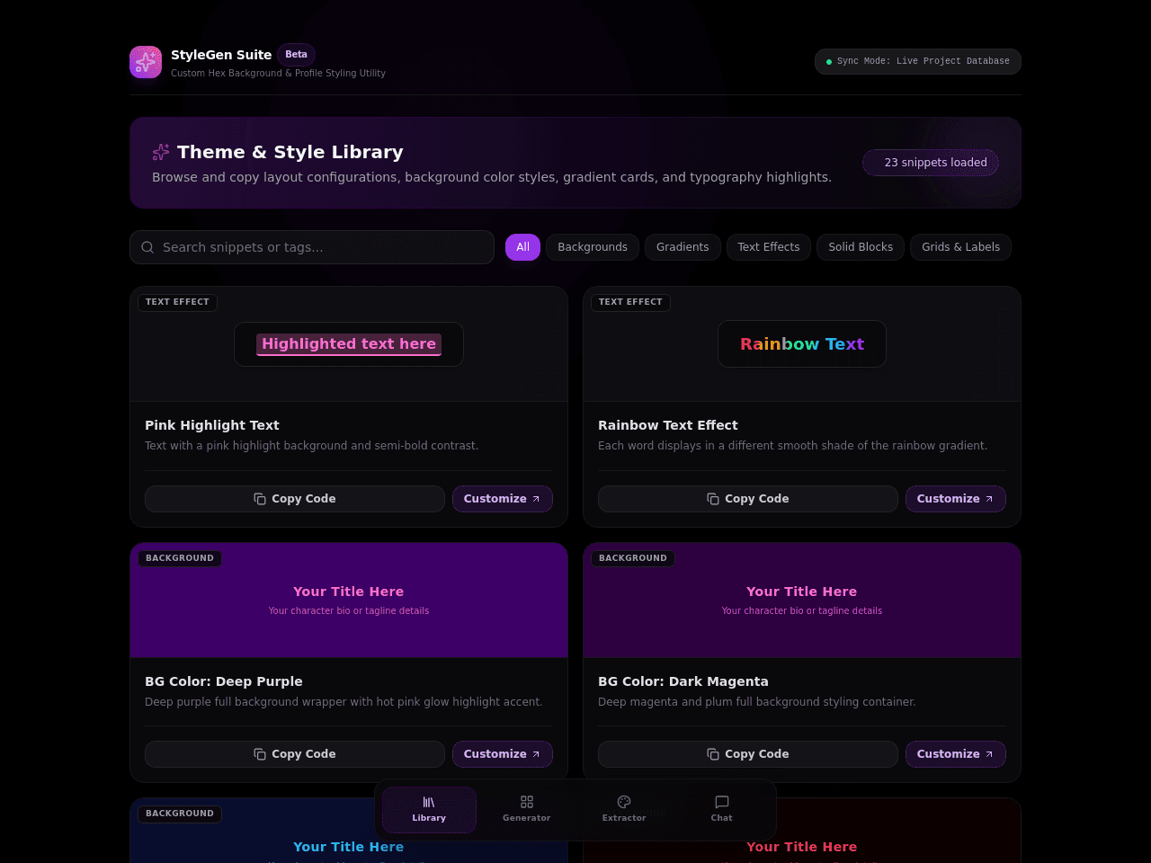
Task: Open the Library tab in bottom navigation
Action: pyautogui.click(x=429, y=809)
